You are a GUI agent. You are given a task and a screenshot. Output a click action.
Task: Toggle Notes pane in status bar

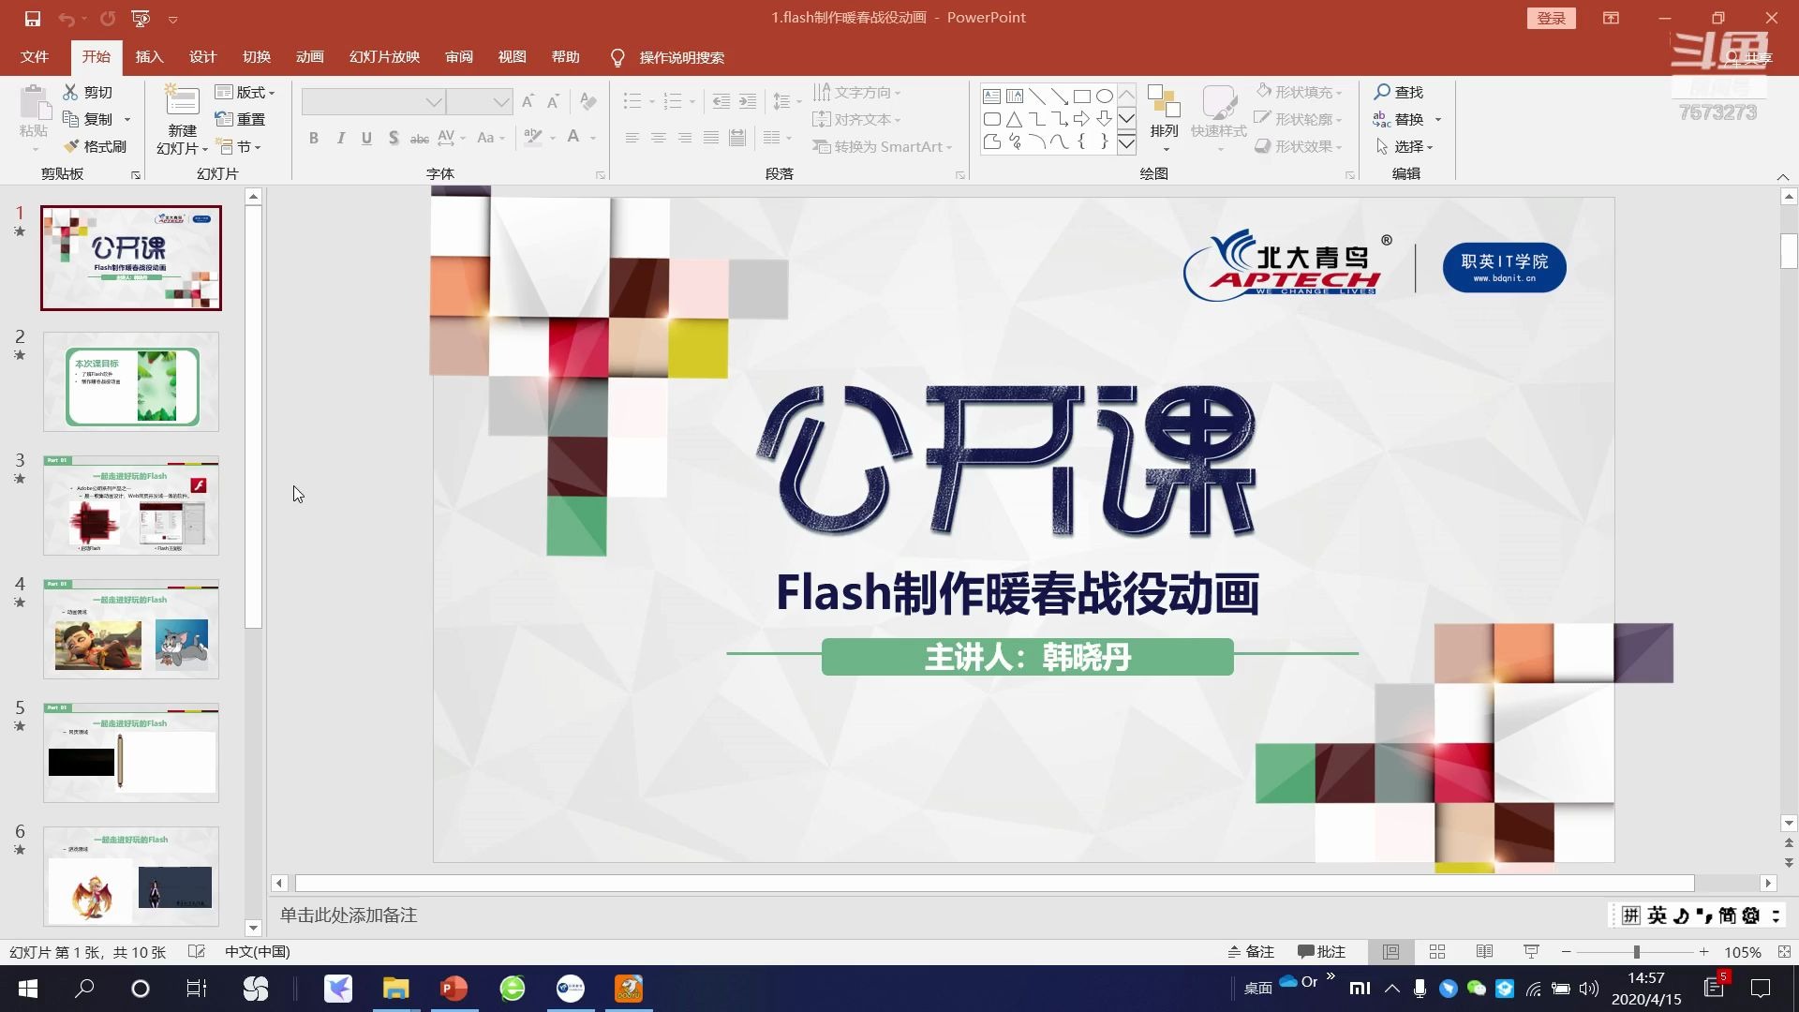(1251, 952)
